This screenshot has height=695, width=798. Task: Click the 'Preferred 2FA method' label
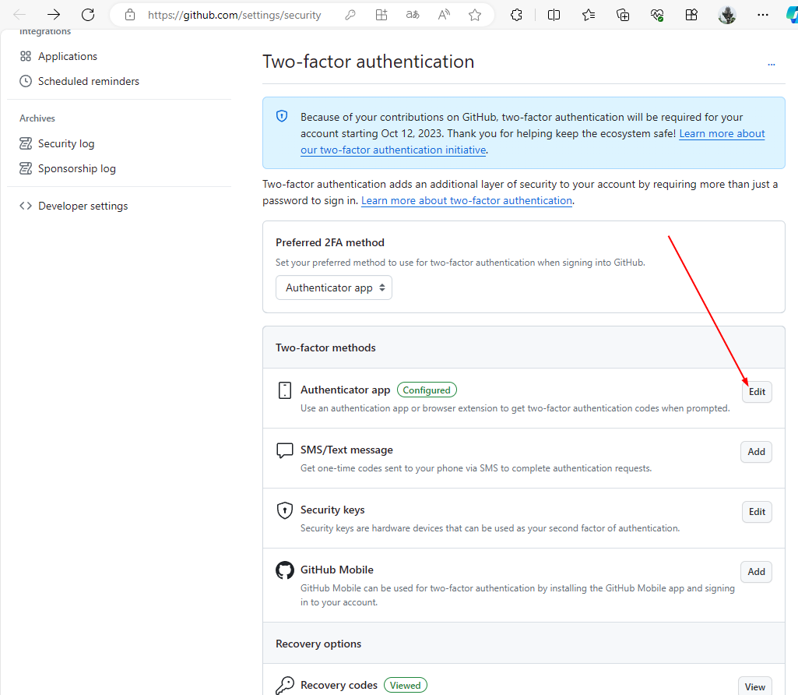pos(330,242)
